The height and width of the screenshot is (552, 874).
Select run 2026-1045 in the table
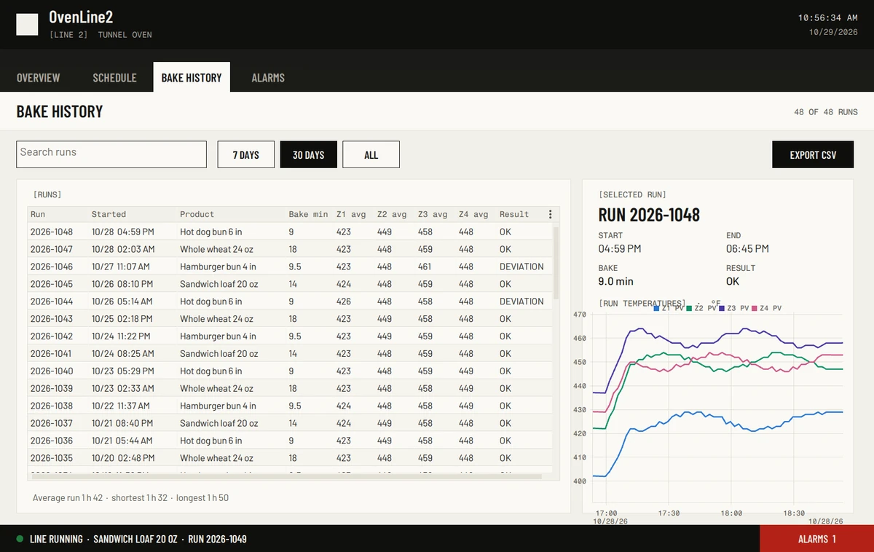click(x=291, y=284)
